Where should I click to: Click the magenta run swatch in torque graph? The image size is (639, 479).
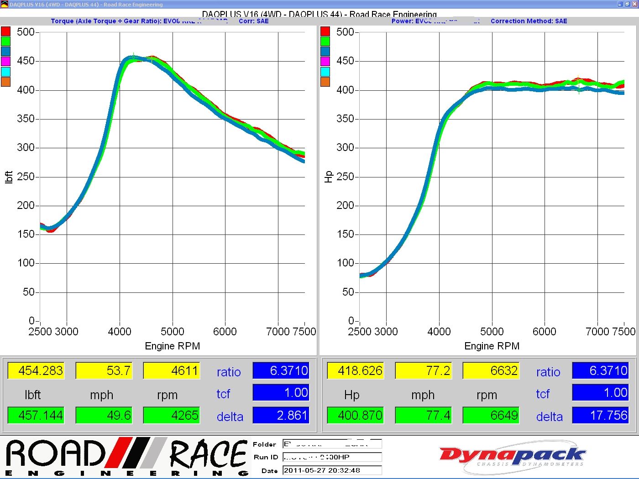click(5, 61)
